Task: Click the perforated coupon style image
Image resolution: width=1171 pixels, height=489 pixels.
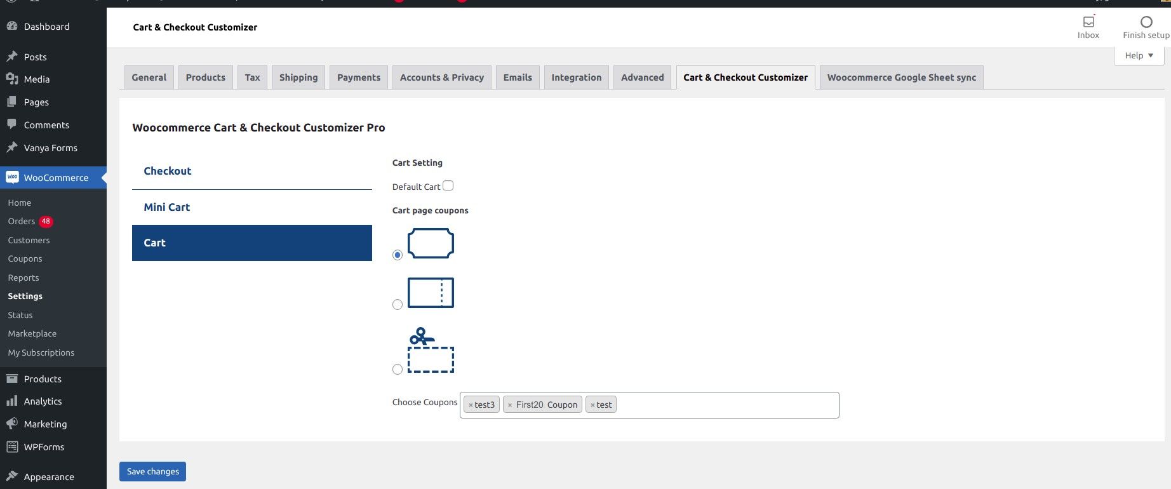Action: click(x=431, y=293)
